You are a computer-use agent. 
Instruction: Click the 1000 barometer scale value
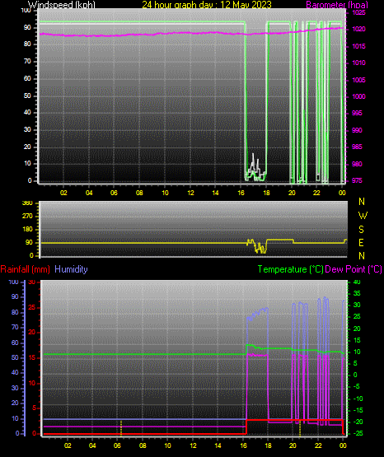(358, 96)
